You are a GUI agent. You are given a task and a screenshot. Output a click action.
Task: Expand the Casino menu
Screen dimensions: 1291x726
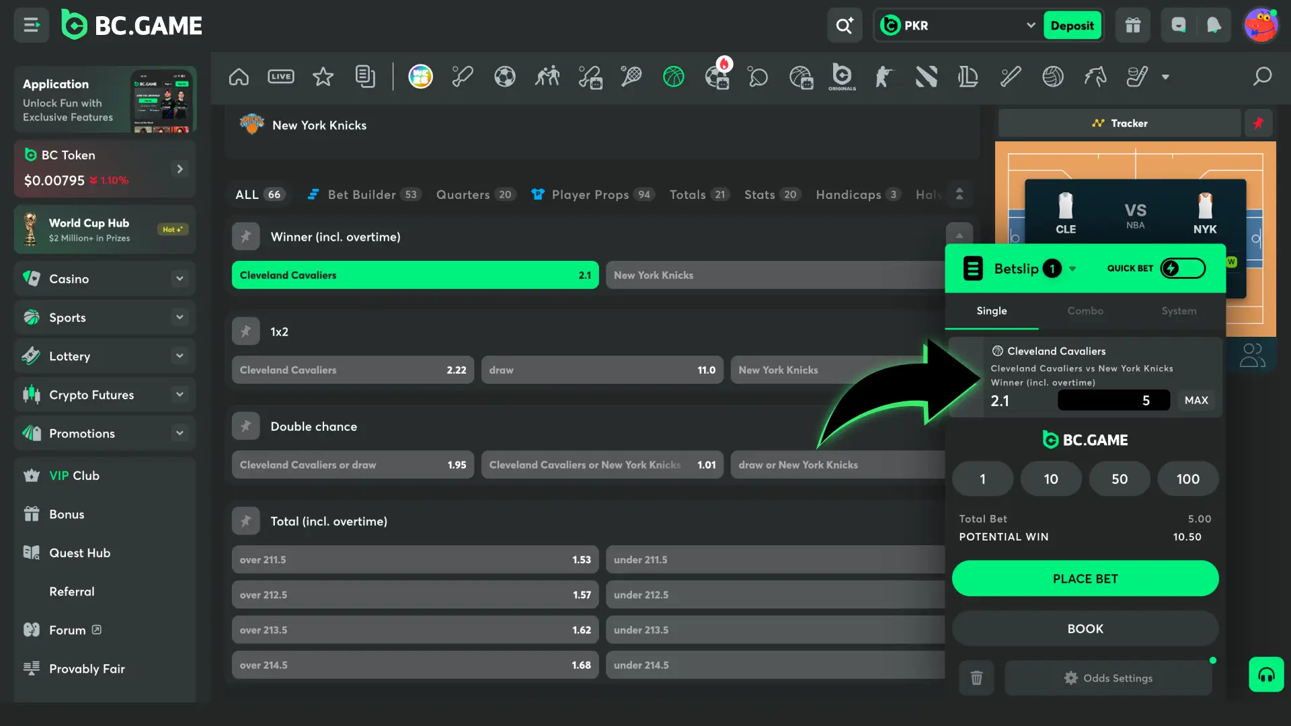pyautogui.click(x=180, y=278)
